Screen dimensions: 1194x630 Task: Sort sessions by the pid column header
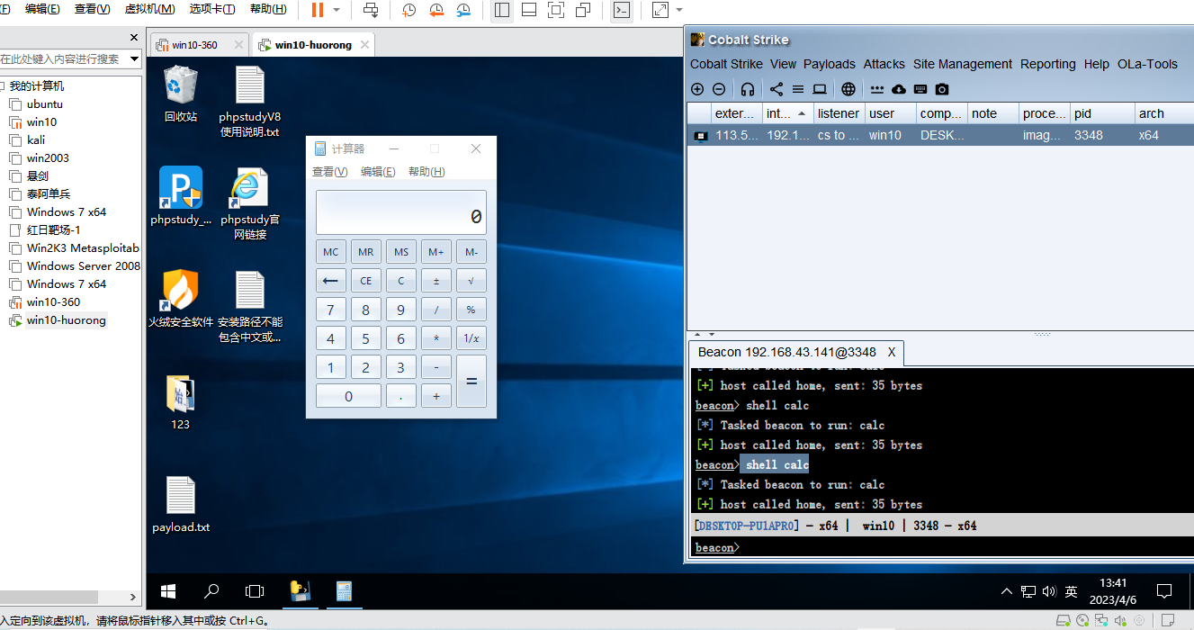[x=1102, y=113]
